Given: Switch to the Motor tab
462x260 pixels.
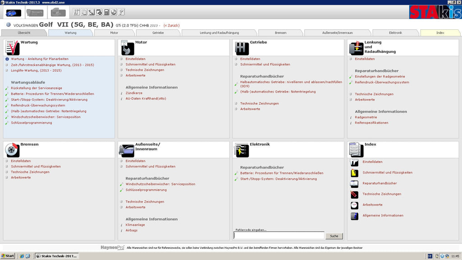Looking at the screenshot, I should pyautogui.click(x=114, y=32).
